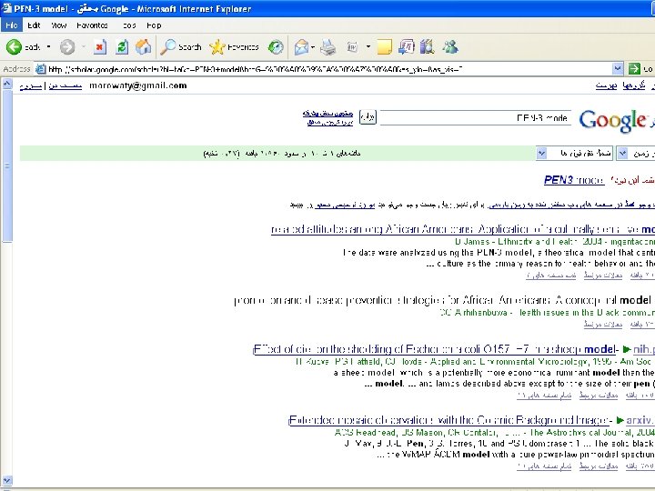Click the vertical scrollbar thumb
655x491 pixels.
pos(7,165)
